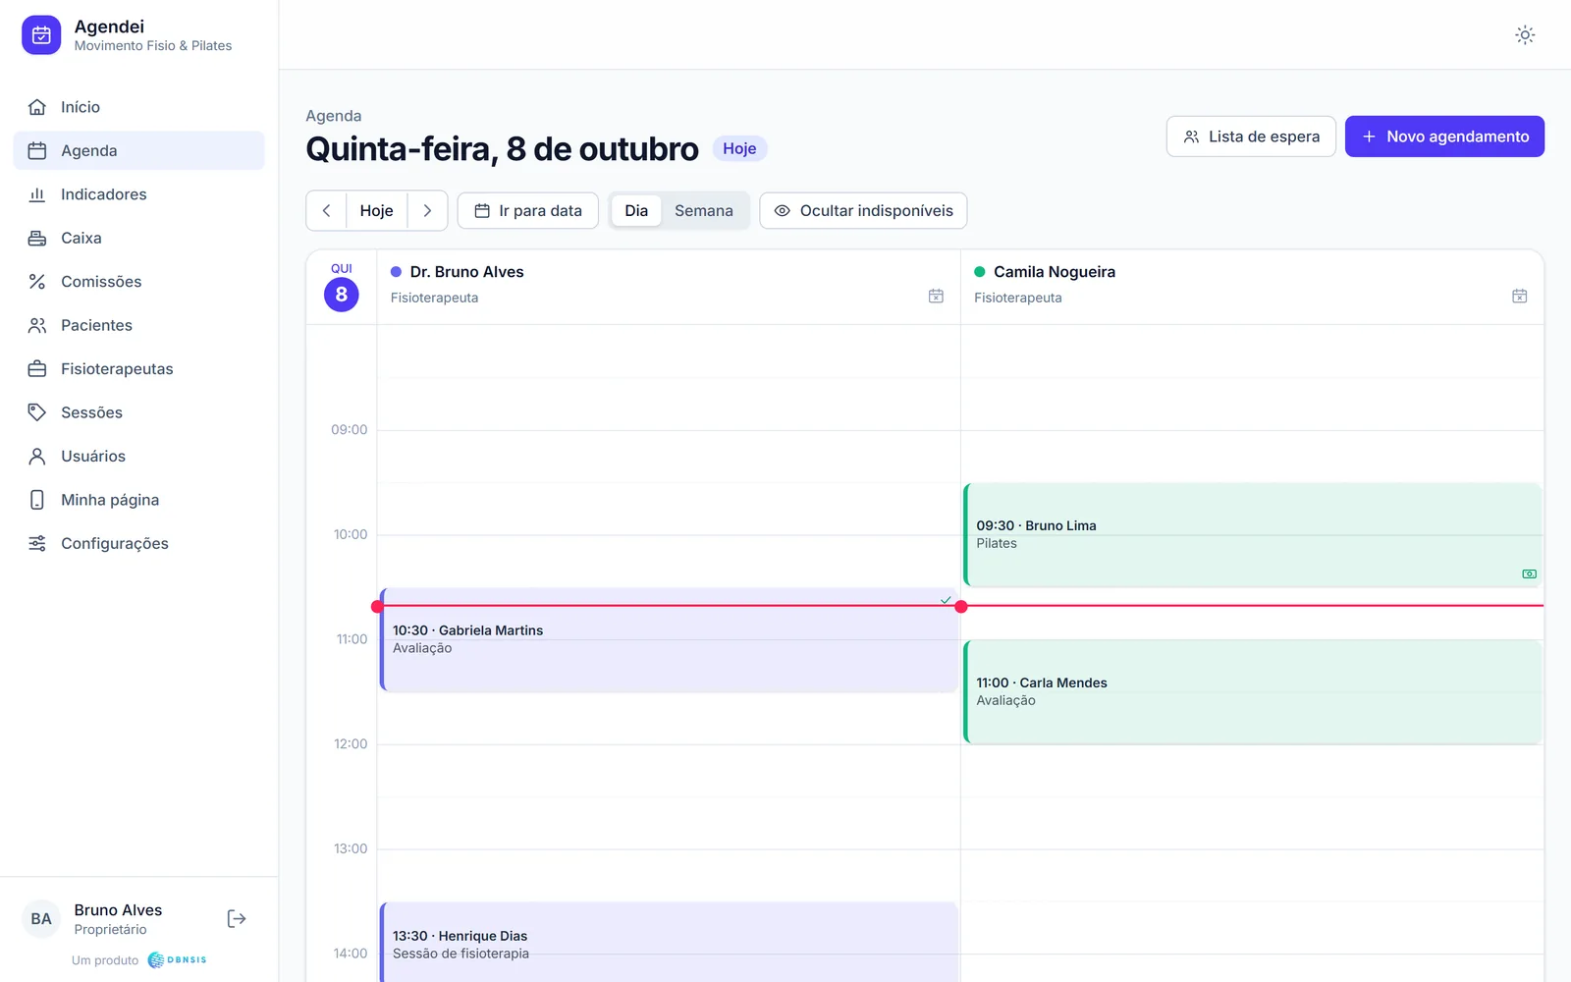Open the 10:30 Gabriela Martins appointment
Viewport: 1571px width, 982px height.
[670, 640]
